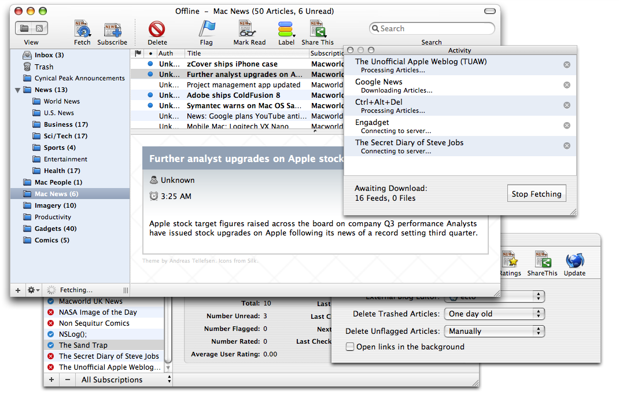619x405 pixels.
Task: Switch View to folder pane mode
Action: (x=24, y=28)
